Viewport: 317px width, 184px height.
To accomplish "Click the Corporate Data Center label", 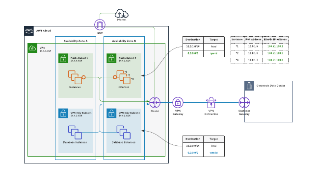I will click(x=271, y=86).
